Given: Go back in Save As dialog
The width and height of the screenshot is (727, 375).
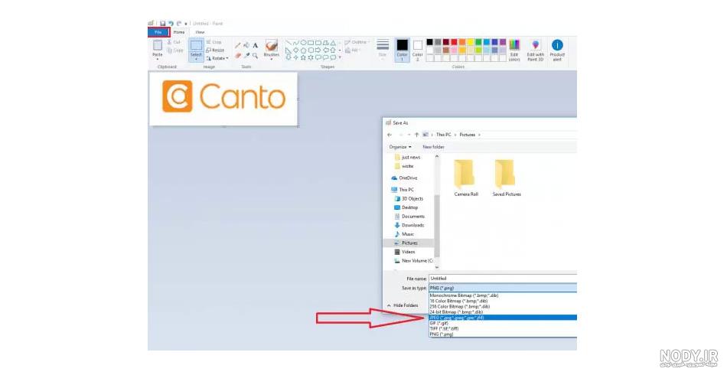Looking at the screenshot, I should pos(390,135).
